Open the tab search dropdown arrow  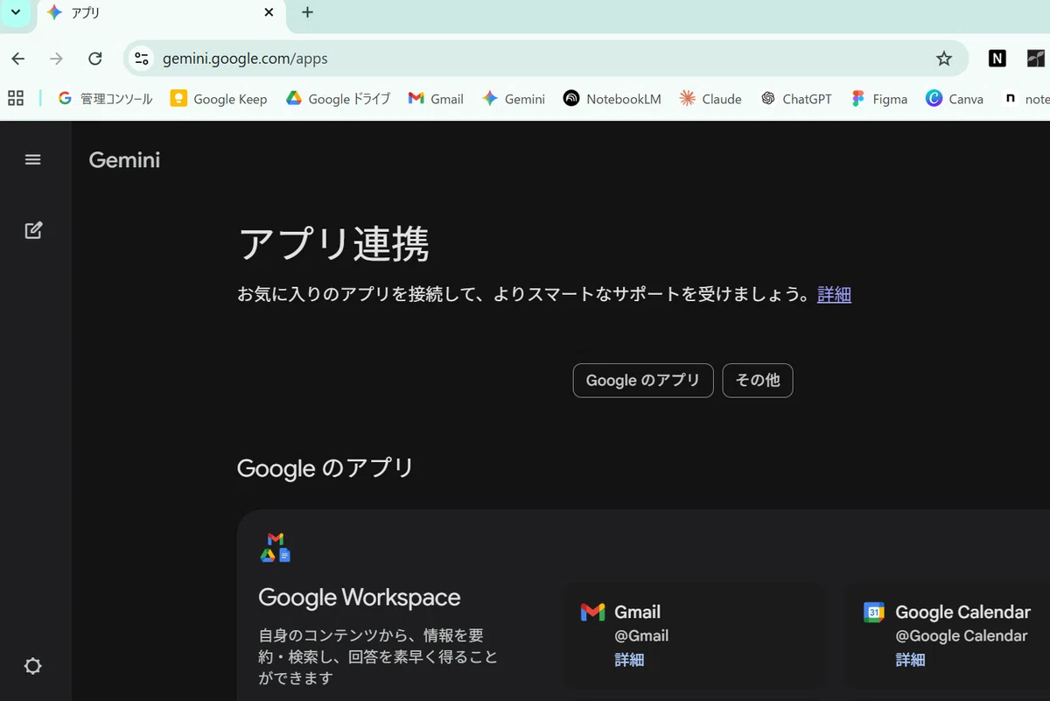[x=15, y=12]
